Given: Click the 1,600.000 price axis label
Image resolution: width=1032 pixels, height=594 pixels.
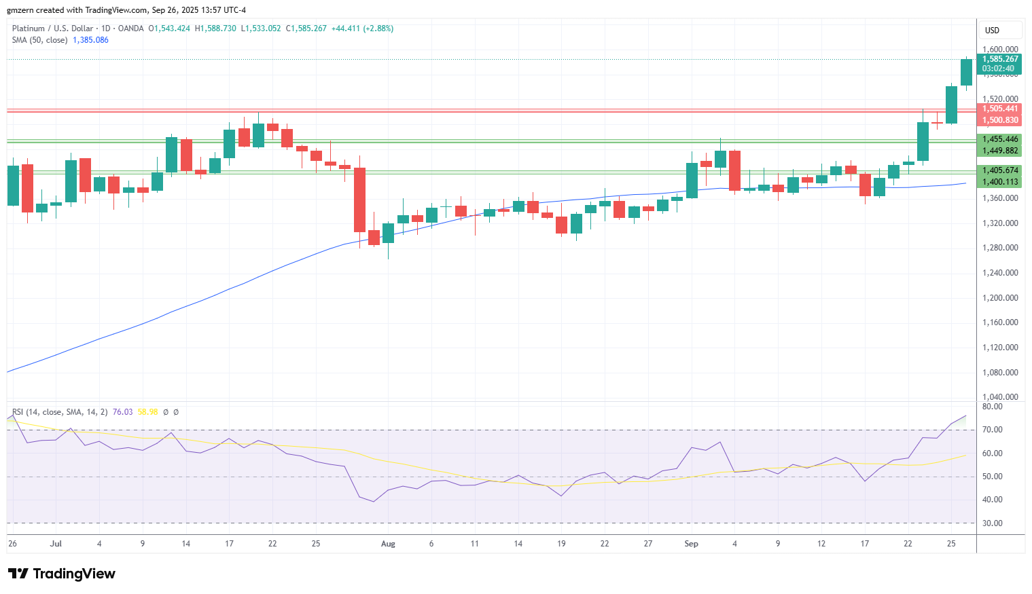Looking at the screenshot, I should pos(1000,50).
